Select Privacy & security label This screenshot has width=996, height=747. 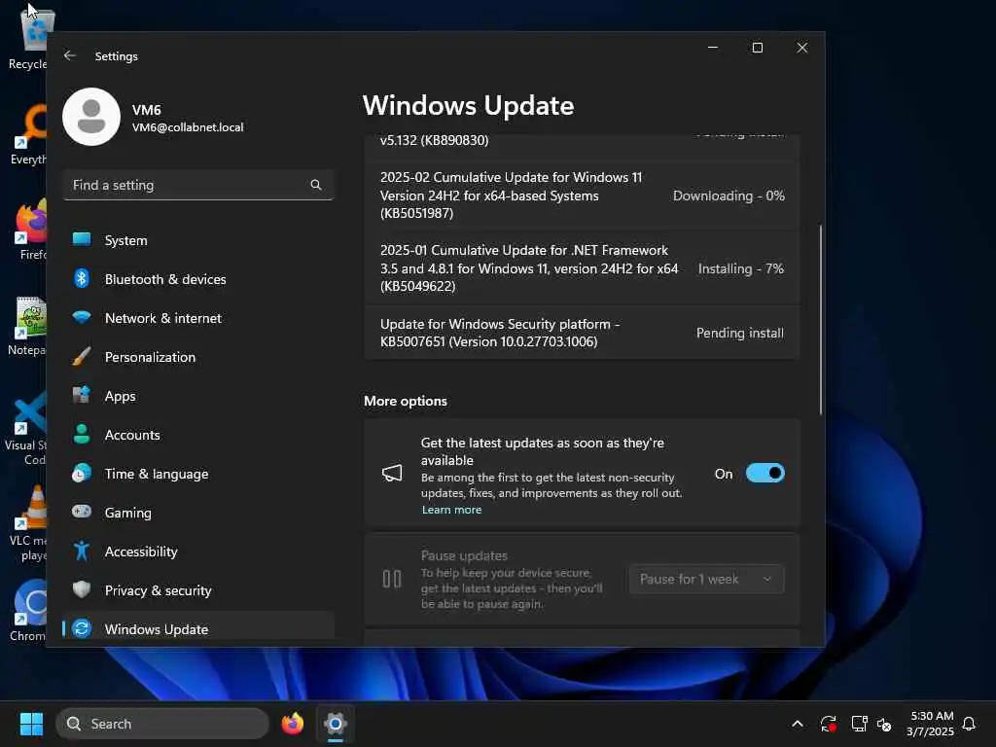(159, 590)
